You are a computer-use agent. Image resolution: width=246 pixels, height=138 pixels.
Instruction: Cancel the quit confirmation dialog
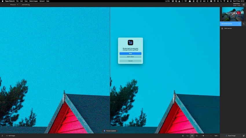130,61
